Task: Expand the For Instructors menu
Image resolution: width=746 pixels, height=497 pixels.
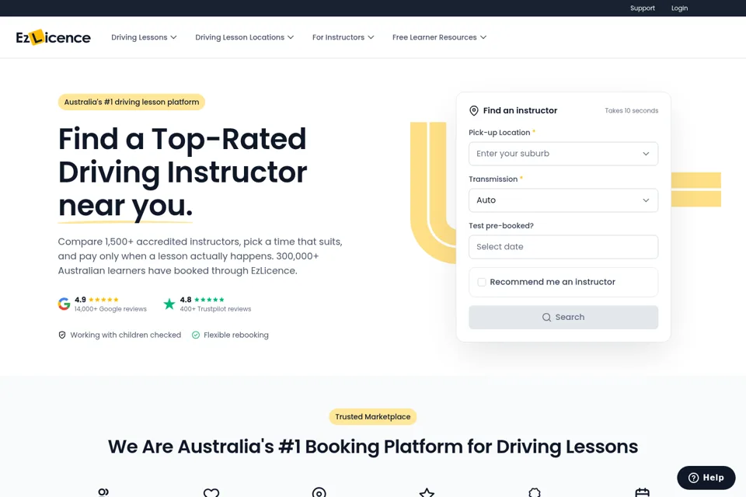Action: click(x=343, y=37)
